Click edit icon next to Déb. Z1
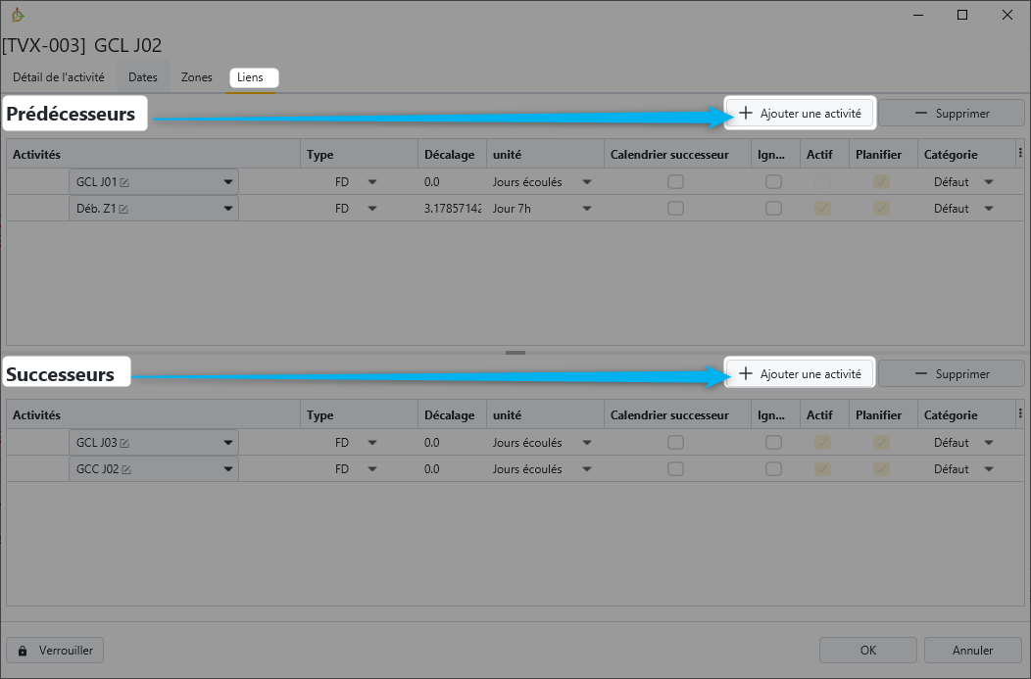 click(x=124, y=209)
